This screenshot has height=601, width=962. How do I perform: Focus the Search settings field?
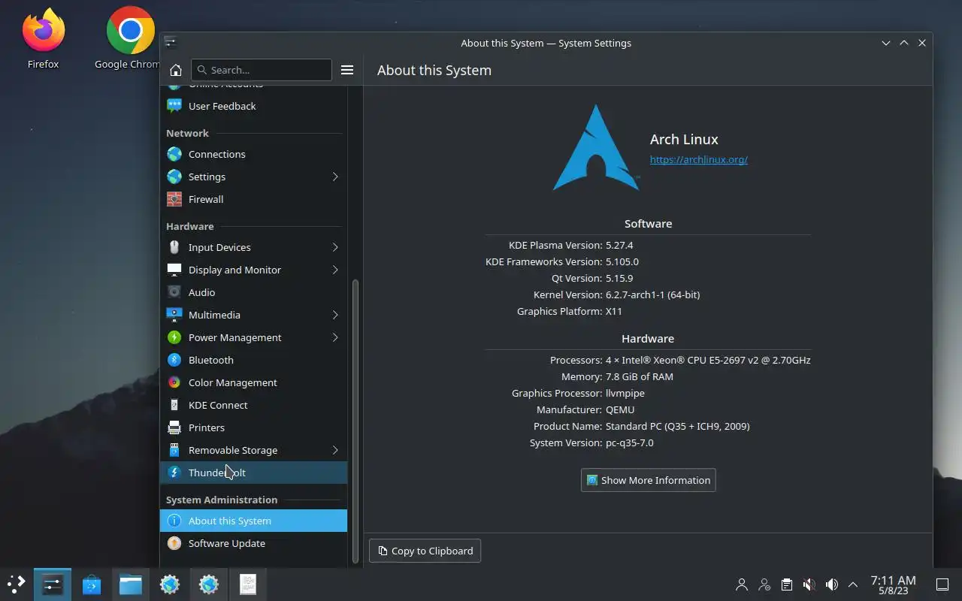(x=262, y=70)
